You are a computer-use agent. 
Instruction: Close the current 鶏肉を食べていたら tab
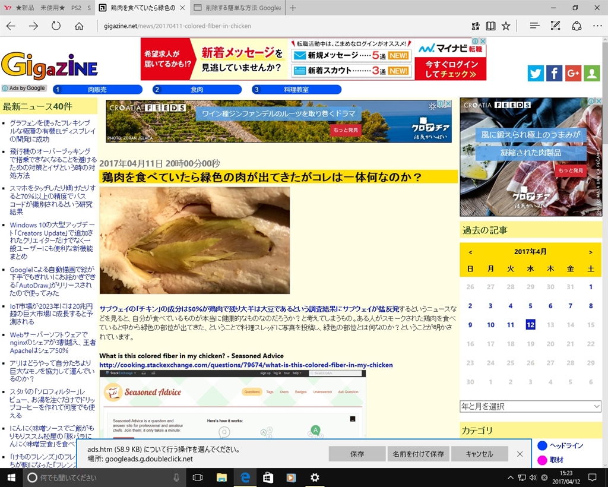[x=183, y=8]
